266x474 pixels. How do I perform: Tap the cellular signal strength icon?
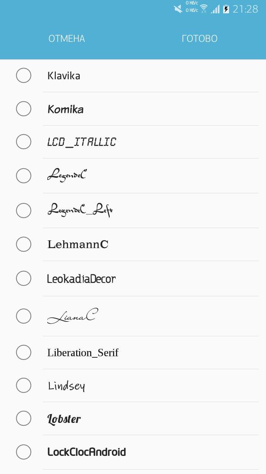[x=215, y=9]
